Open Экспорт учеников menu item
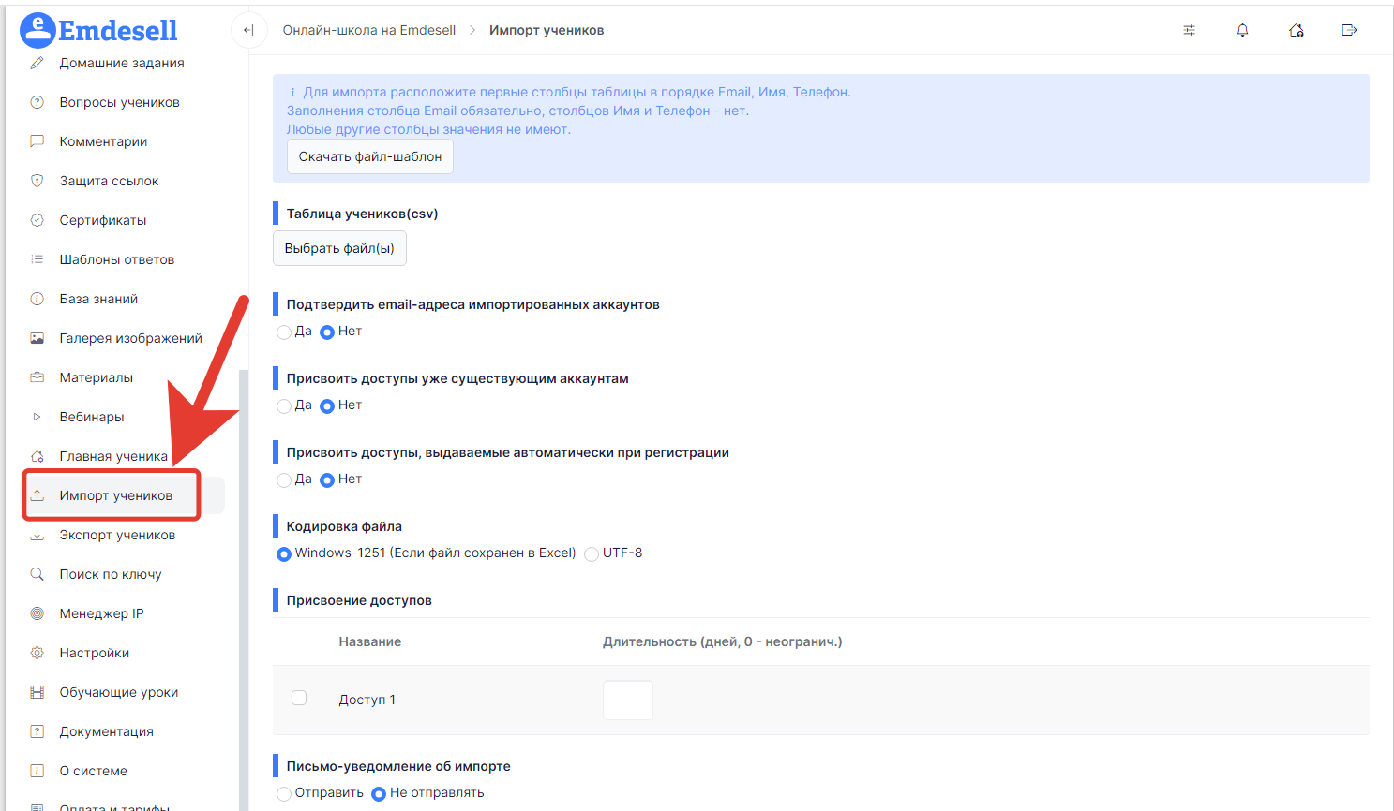The image size is (1394, 811). [x=116, y=535]
